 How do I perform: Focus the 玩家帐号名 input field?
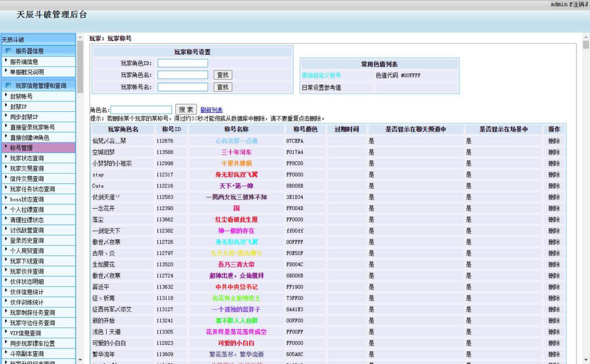(183, 87)
